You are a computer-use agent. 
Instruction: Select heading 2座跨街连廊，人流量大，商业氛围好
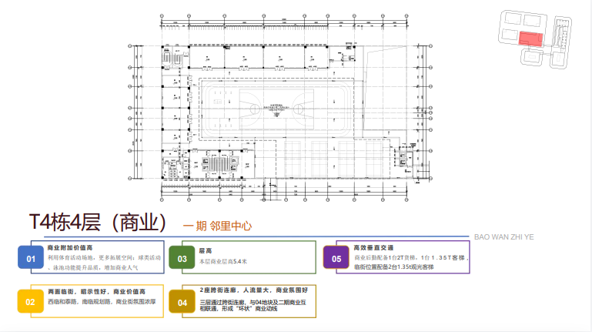254,290
